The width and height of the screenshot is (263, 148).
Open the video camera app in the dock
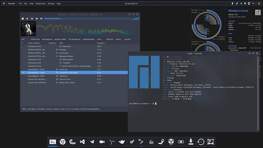(102, 142)
